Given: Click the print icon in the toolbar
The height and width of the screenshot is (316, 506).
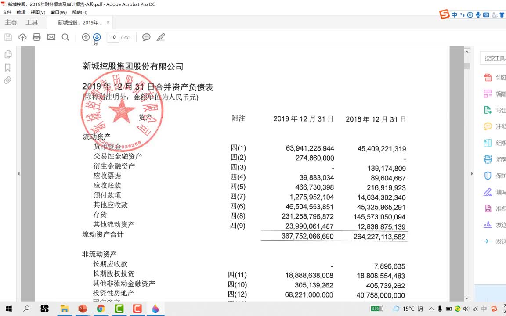Looking at the screenshot, I should pos(36,37).
